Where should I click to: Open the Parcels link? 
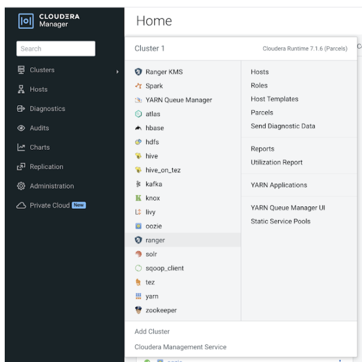pos(262,112)
